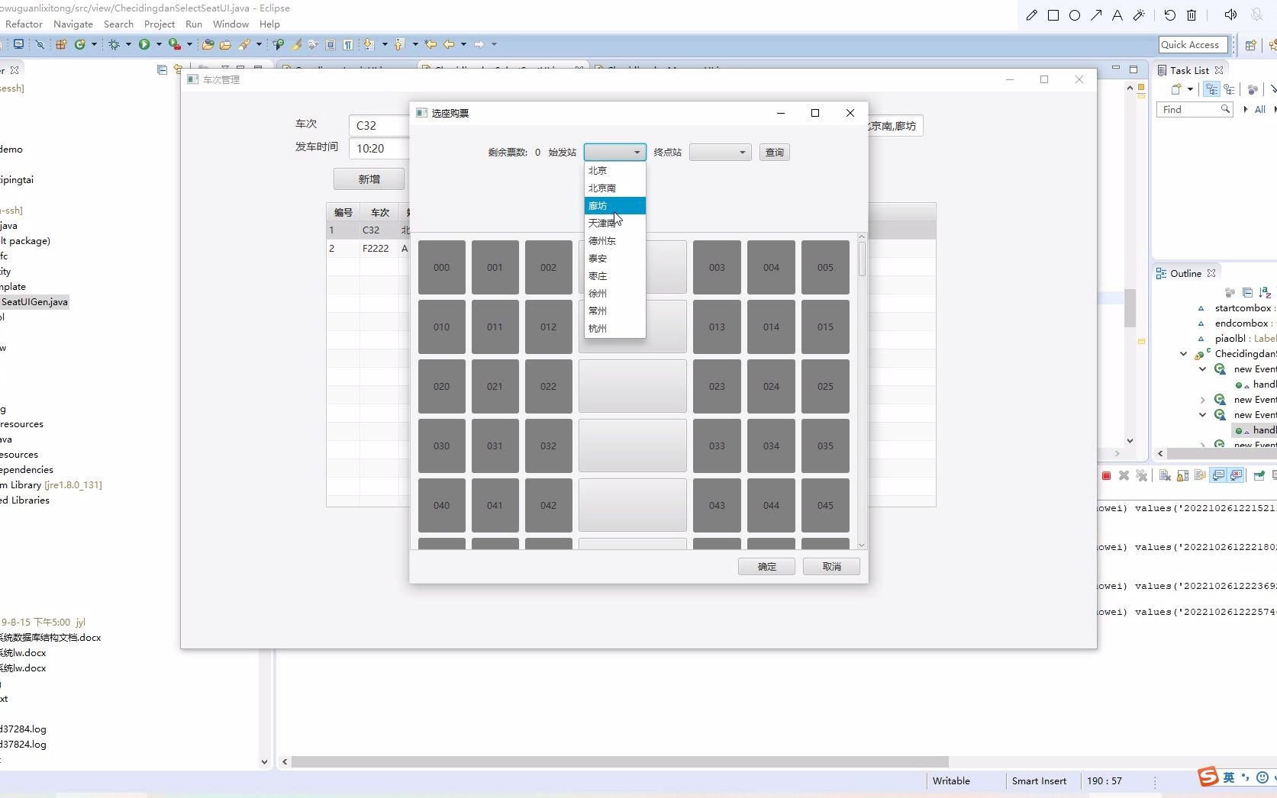Click the Back navigation arrow
Viewport: 1277px width, 798px height.
pos(449,44)
